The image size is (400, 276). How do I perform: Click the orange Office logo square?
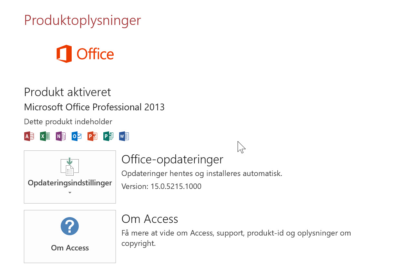coord(64,54)
